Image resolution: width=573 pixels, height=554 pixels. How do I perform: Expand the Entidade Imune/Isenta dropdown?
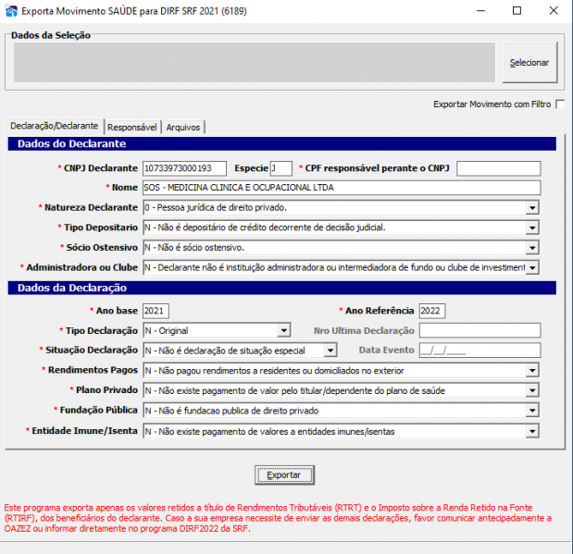click(x=532, y=432)
